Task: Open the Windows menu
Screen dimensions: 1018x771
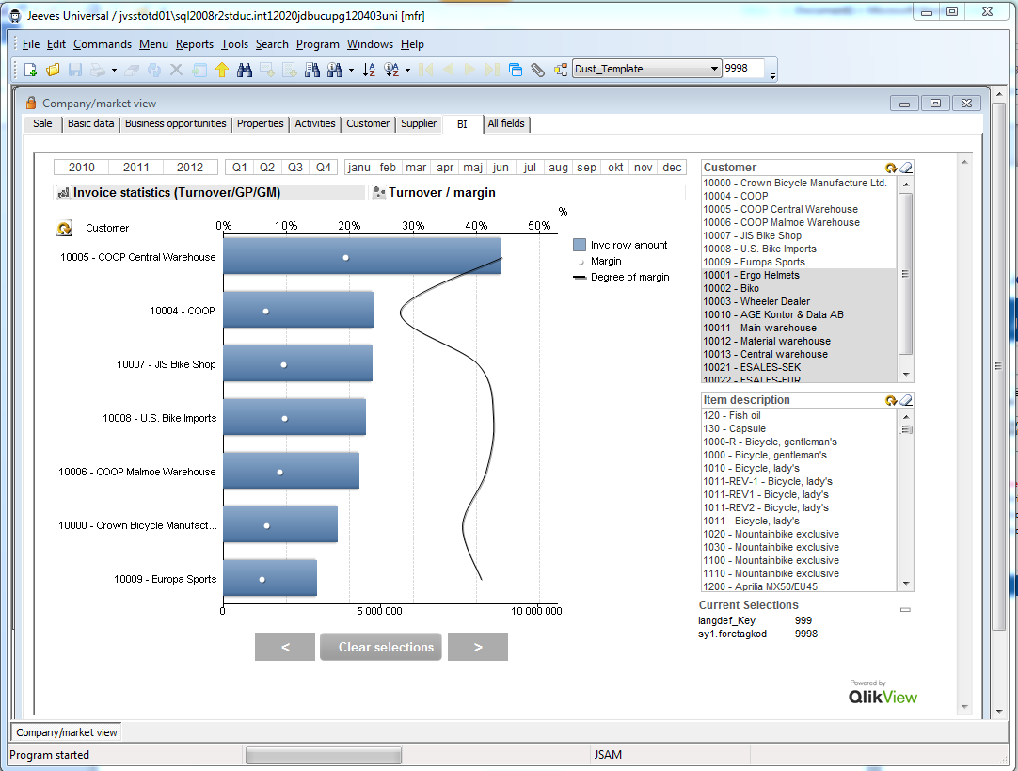Action: (x=370, y=44)
